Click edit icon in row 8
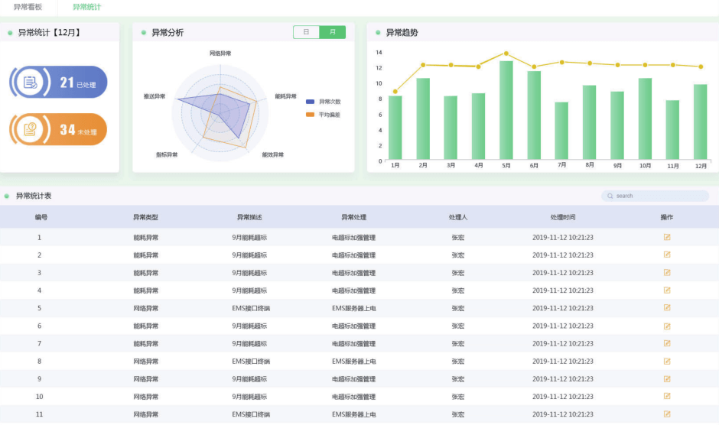 point(667,361)
